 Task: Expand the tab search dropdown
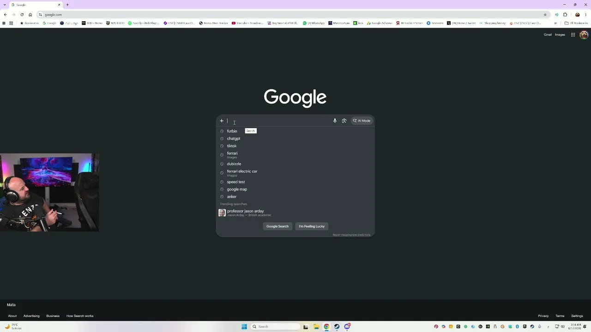(5, 5)
